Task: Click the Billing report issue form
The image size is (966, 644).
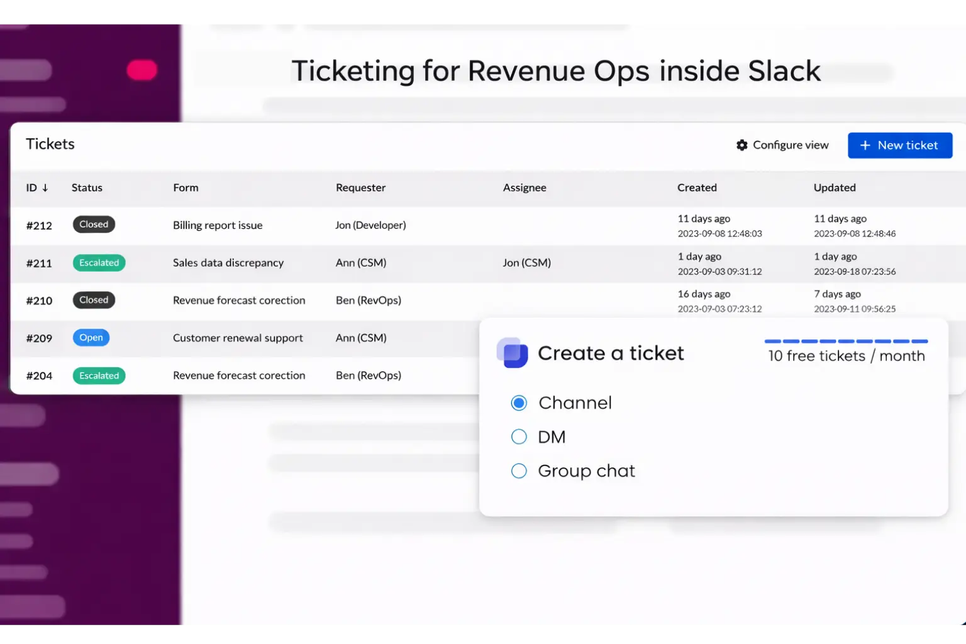Action: point(218,225)
